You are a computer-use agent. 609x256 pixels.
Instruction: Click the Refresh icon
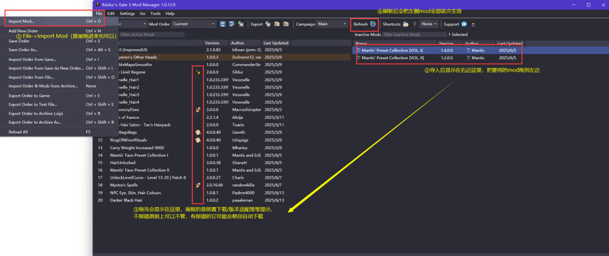pos(373,24)
